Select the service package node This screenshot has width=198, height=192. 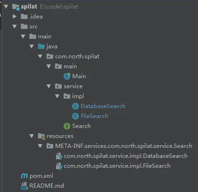click(x=69, y=86)
